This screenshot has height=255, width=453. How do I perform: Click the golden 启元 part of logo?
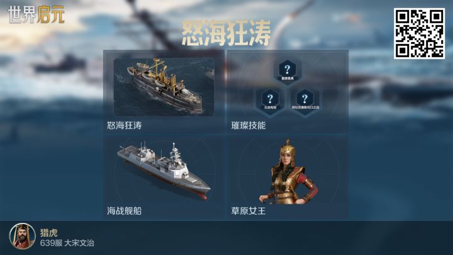pyautogui.click(x=51, y=14)
